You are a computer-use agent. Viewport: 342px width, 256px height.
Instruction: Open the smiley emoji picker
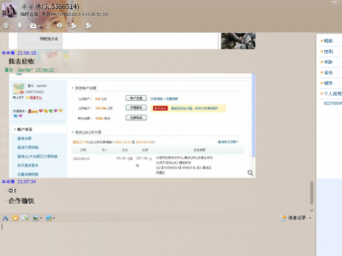pyautogui.click(x=15, y=218)
